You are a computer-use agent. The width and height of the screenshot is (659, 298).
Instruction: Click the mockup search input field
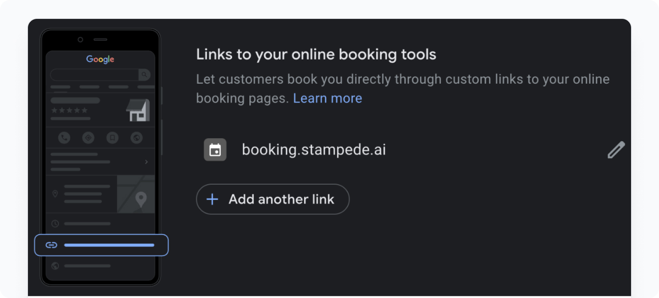click(x=94, y=75)
